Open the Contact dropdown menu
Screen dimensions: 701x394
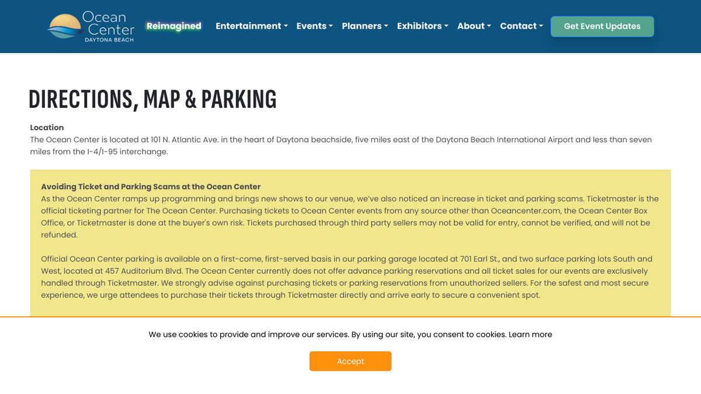tap(518, 26)
